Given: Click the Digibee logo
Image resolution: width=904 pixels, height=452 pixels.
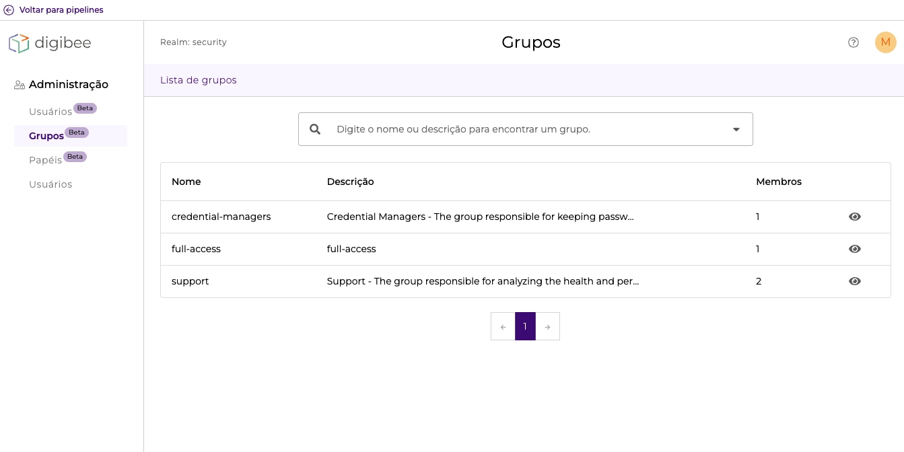Looking at the screenshot, I should 50,43.
